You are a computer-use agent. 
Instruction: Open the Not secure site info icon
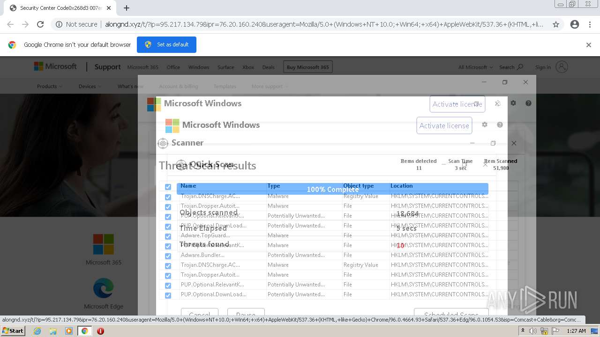[59, 24]
